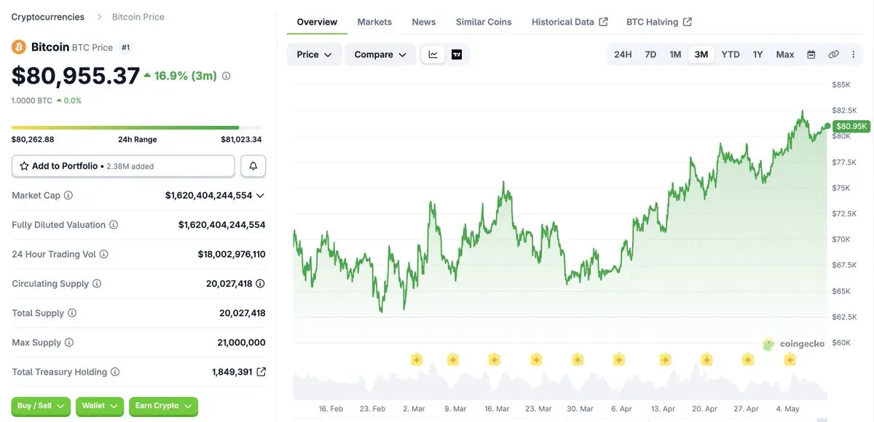Open Market Cap info tooltip icon
The height and width of the screenshot is (422, 874).
click(68, 196)
